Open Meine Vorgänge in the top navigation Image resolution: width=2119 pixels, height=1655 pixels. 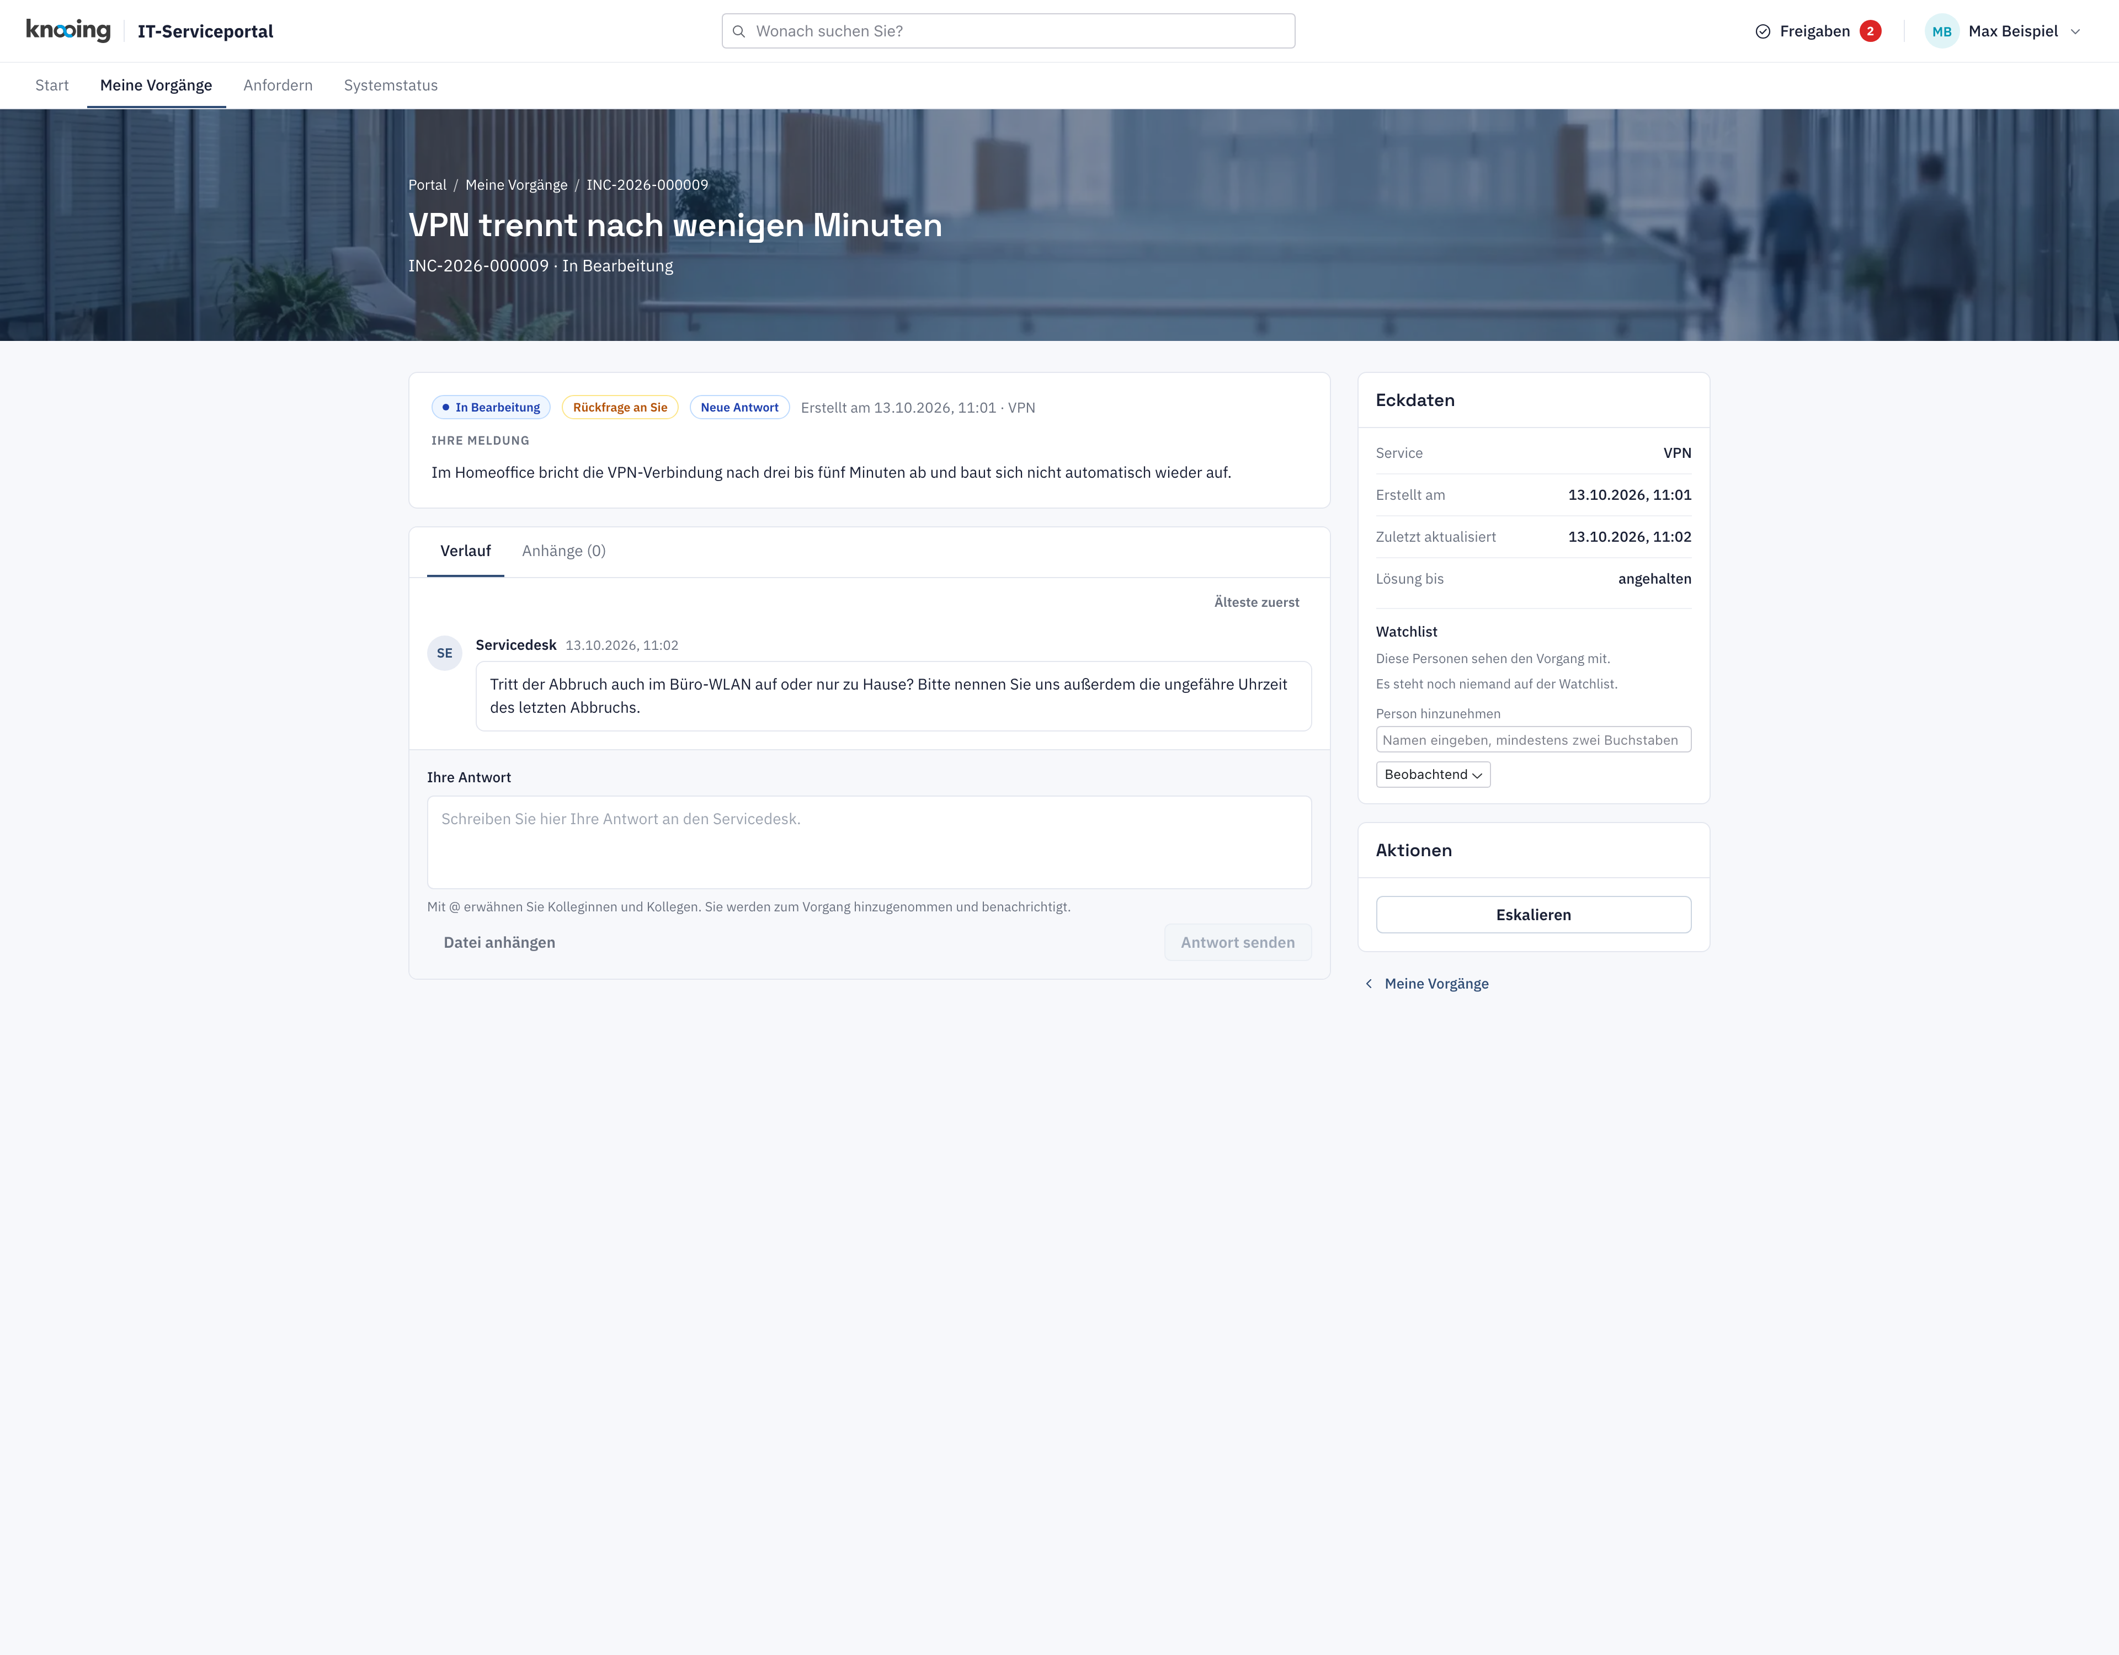click(156, 86)
